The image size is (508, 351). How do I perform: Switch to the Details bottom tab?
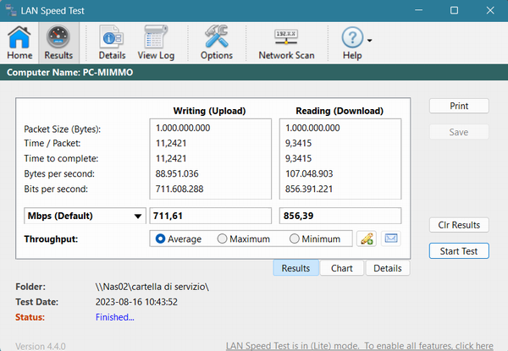pos(388,268)
